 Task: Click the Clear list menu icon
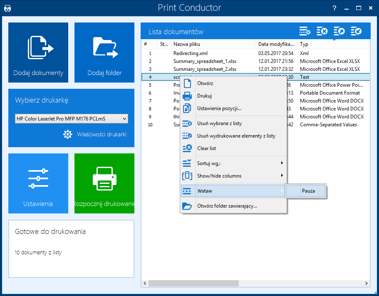tap(187, 148)
